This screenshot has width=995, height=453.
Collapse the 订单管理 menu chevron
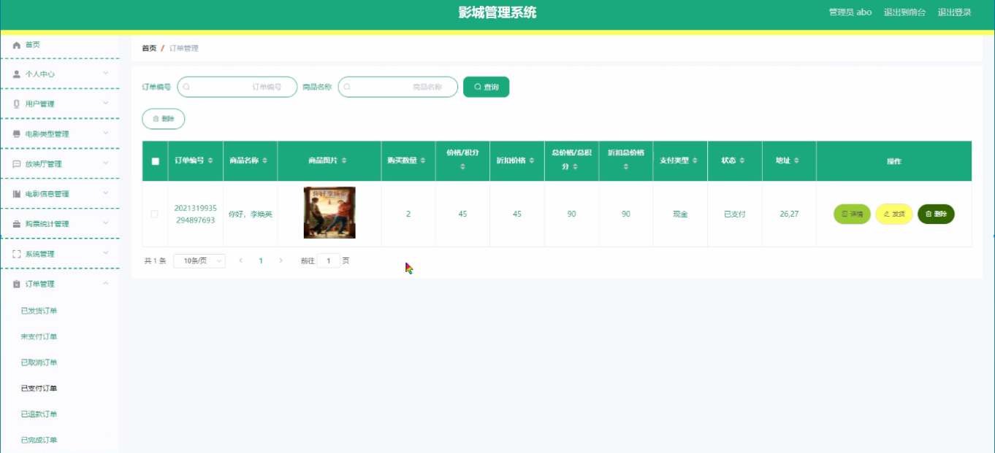(x=106, y=283)
